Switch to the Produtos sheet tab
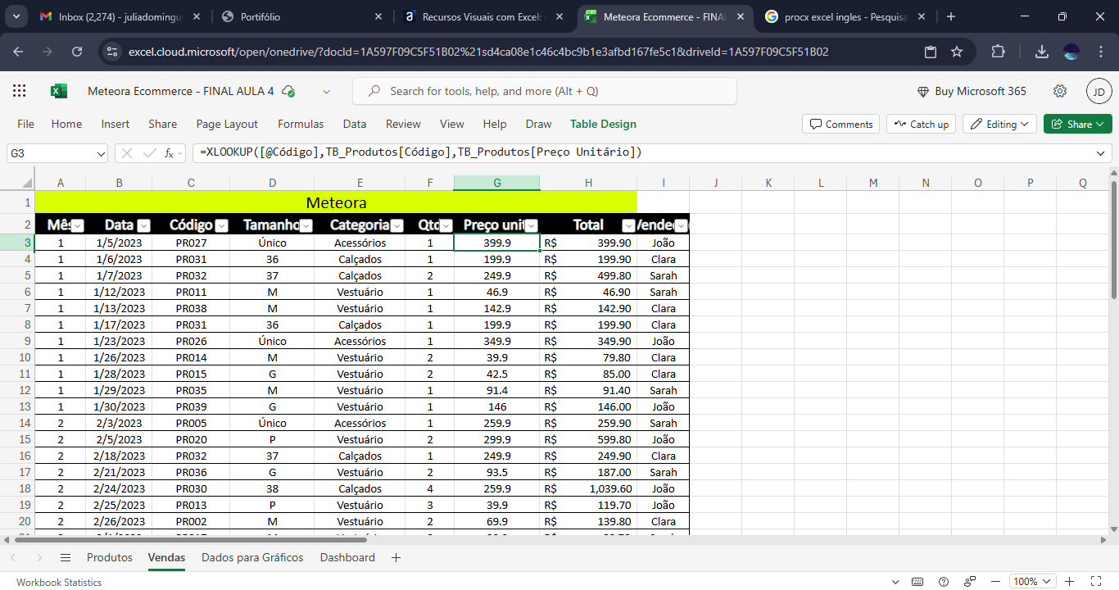 [x=110, y=557]
